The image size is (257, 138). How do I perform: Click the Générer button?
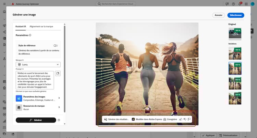point(36,120)
